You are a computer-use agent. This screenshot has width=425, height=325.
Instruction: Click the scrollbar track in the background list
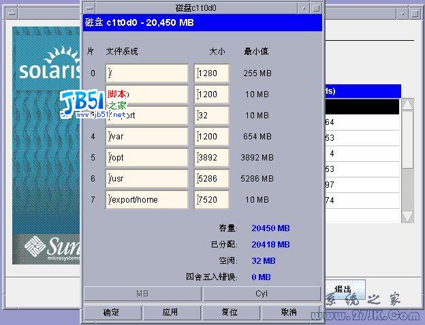407,190
